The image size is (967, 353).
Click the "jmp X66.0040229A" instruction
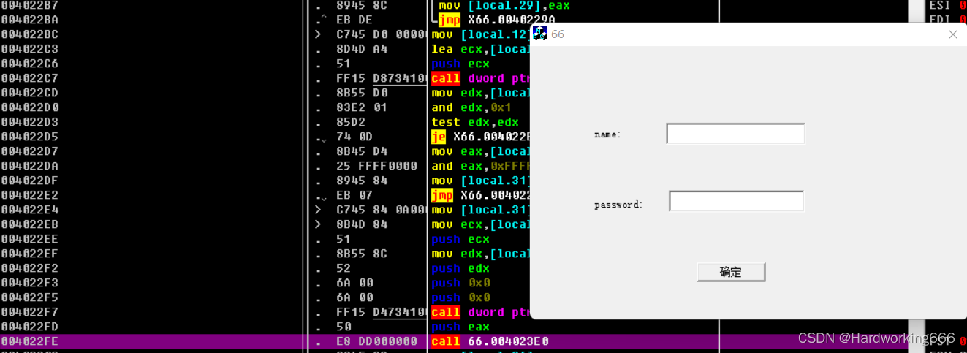pos(497,20)
